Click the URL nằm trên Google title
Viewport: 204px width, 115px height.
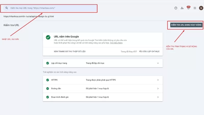pos(66,37)
